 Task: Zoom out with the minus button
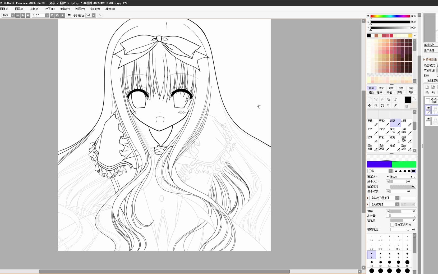point(18,15)
